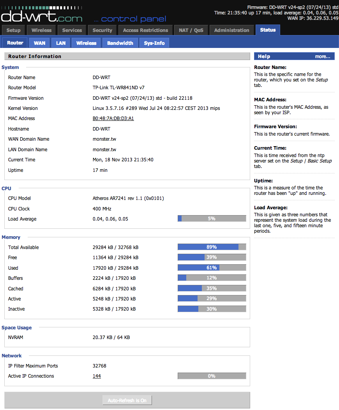This screenshot has height=410, width=339.
Task: Click the MAC address B0:48:7A:DB:D3:A1 link
Action: tap(113, 118)
